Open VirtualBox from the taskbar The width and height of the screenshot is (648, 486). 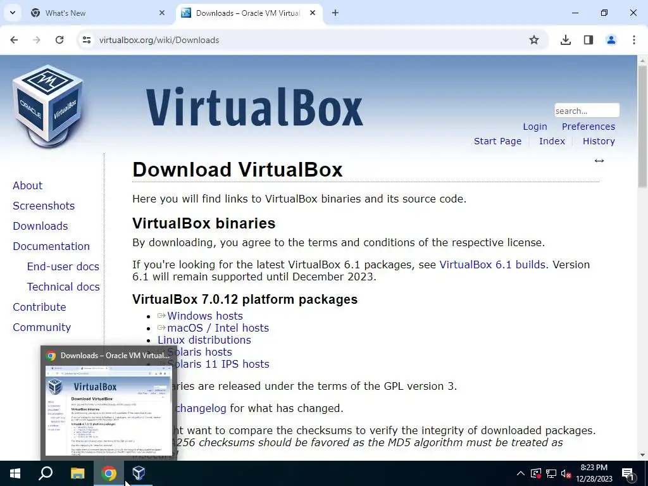click(x=139, y=473)
